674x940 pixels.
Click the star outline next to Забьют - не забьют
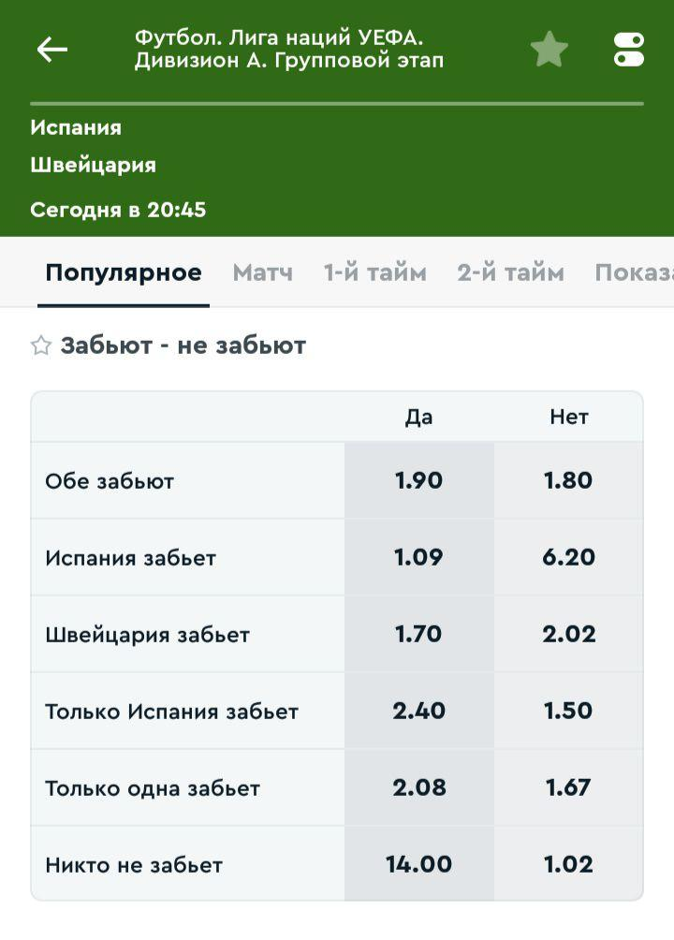coord(37,345)
